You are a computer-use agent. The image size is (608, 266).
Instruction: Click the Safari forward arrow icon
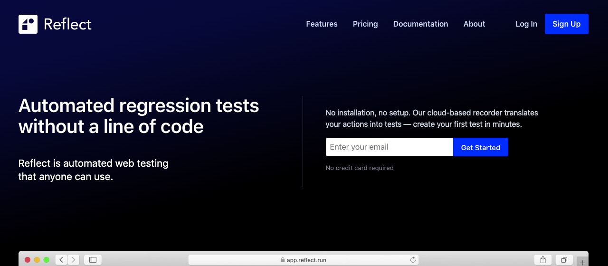coord(73,260)
